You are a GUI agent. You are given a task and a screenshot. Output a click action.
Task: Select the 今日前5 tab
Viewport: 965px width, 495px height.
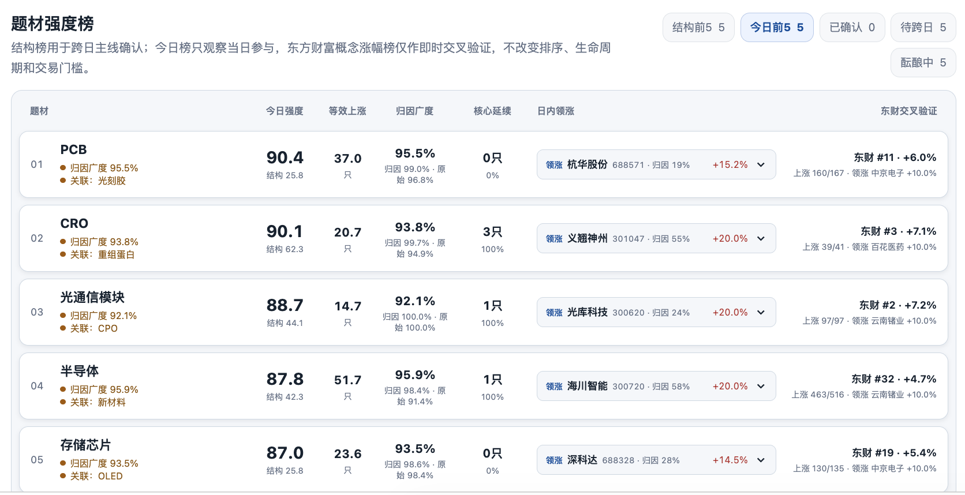coord(777,28)
